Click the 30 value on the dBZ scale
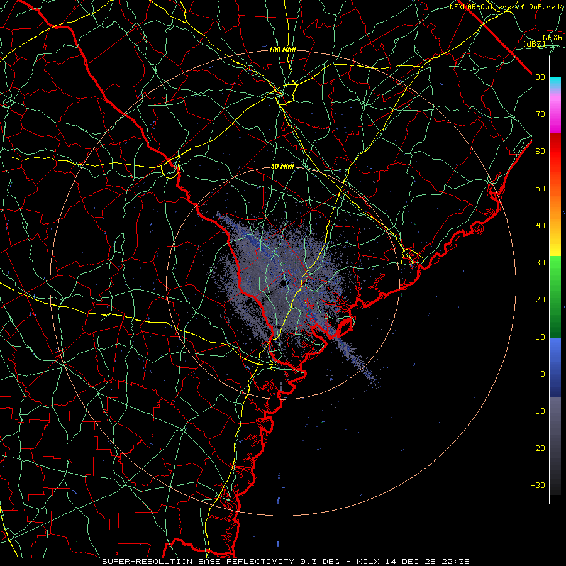The image size is (566, 566). [x=540, y=262]
